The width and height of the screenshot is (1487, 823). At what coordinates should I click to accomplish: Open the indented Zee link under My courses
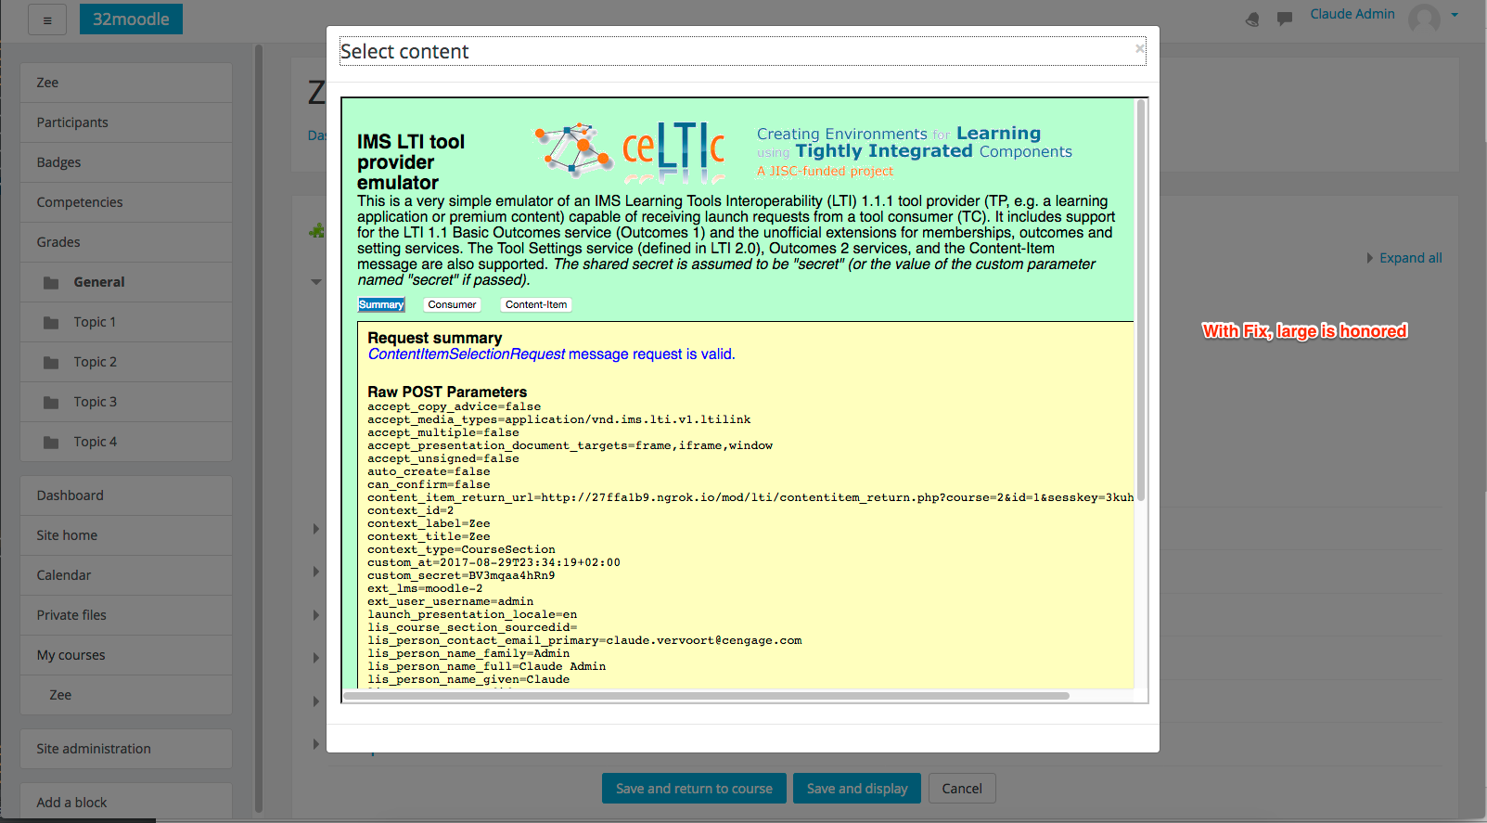(x=126, y=695)
